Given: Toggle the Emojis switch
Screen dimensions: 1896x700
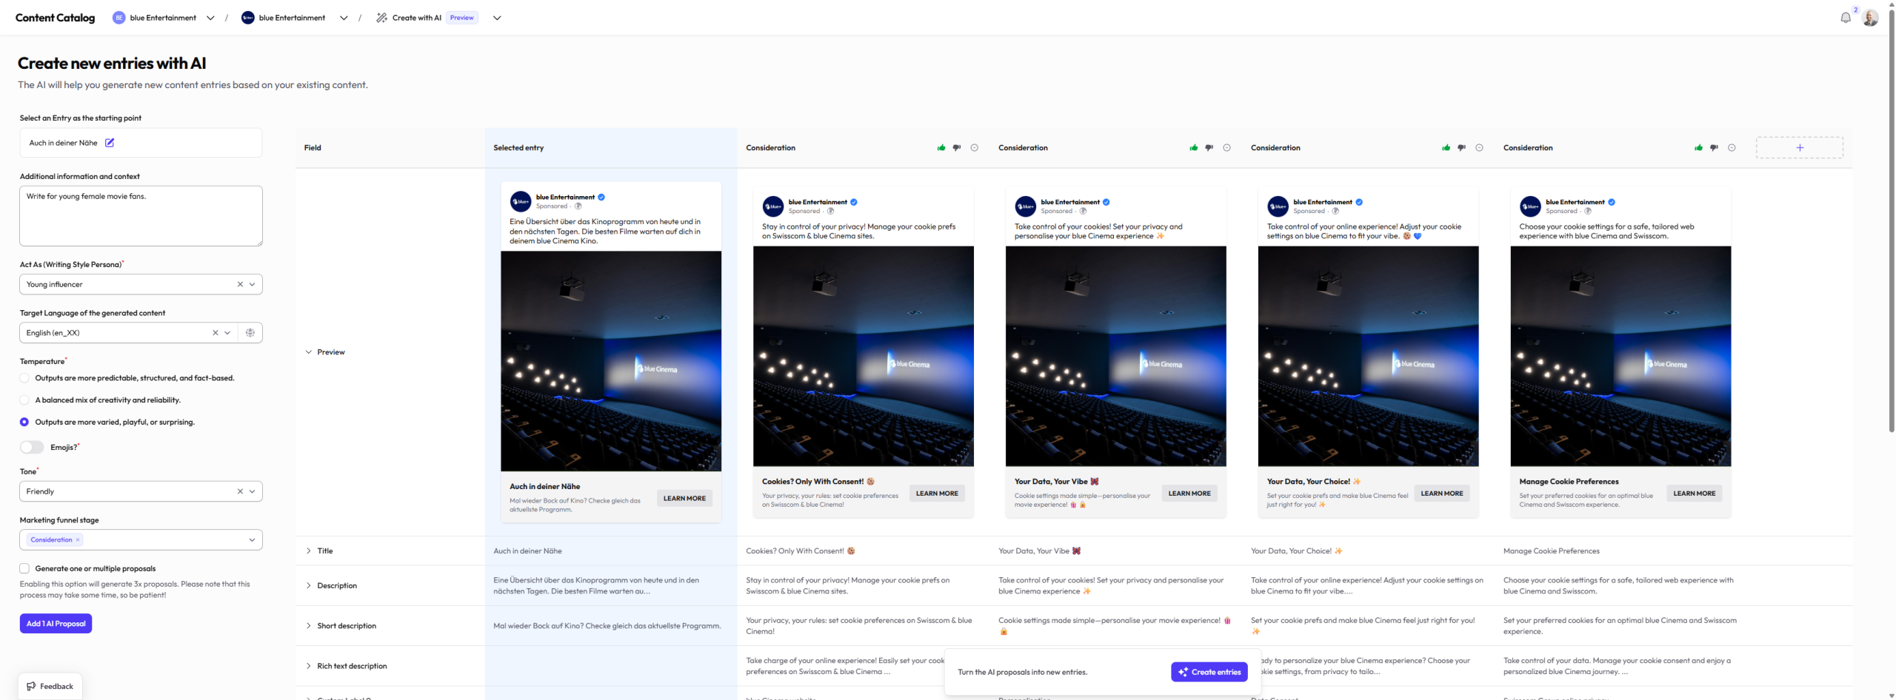Looking at the screenshot, I should coord(32,447).
